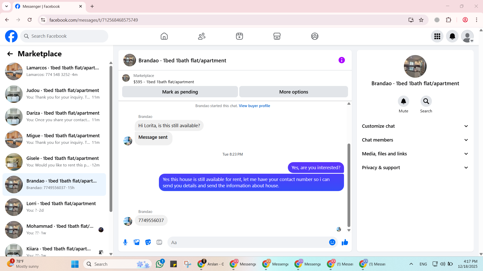
Task: Choose a sticker in the composer
Action: point(148,242)
